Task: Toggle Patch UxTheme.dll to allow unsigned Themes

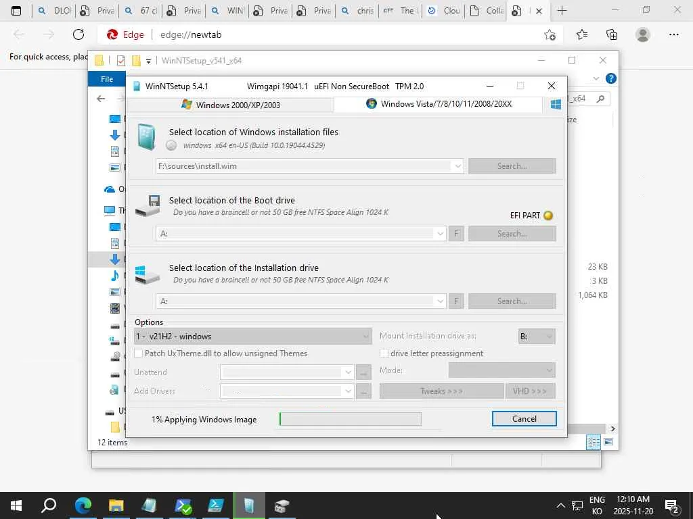Action: (x=138, y=353)
